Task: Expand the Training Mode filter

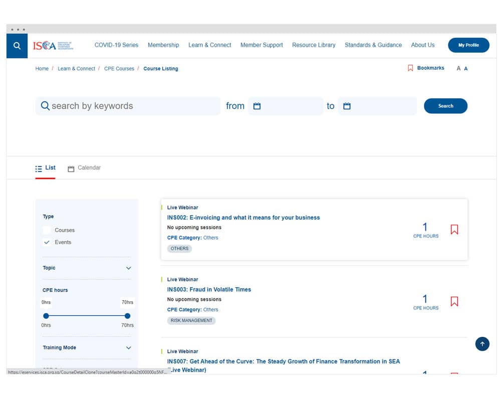Action: point(128,348)
